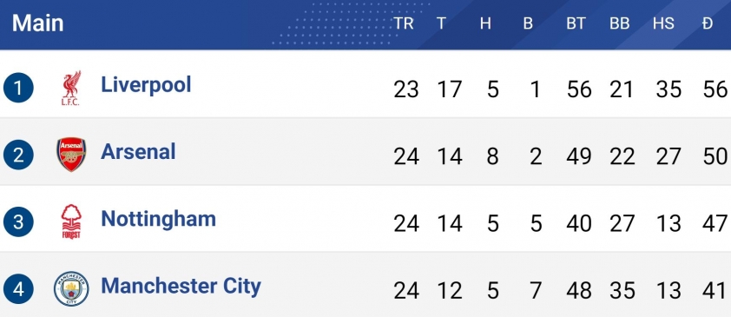Click the Manchester City round crest
The width and height of the screenshot is (731, 317).
pos(71,289)
